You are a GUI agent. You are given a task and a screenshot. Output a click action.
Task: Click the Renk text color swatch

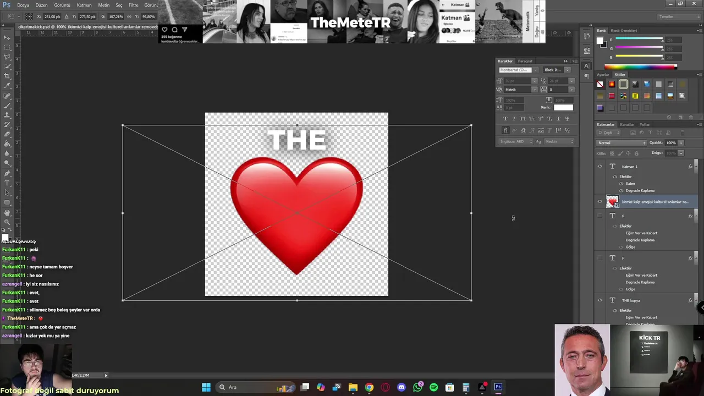(x=563, y=107)
